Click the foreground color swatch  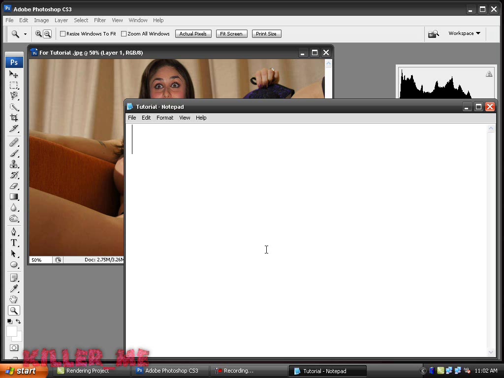pos(11,331)
